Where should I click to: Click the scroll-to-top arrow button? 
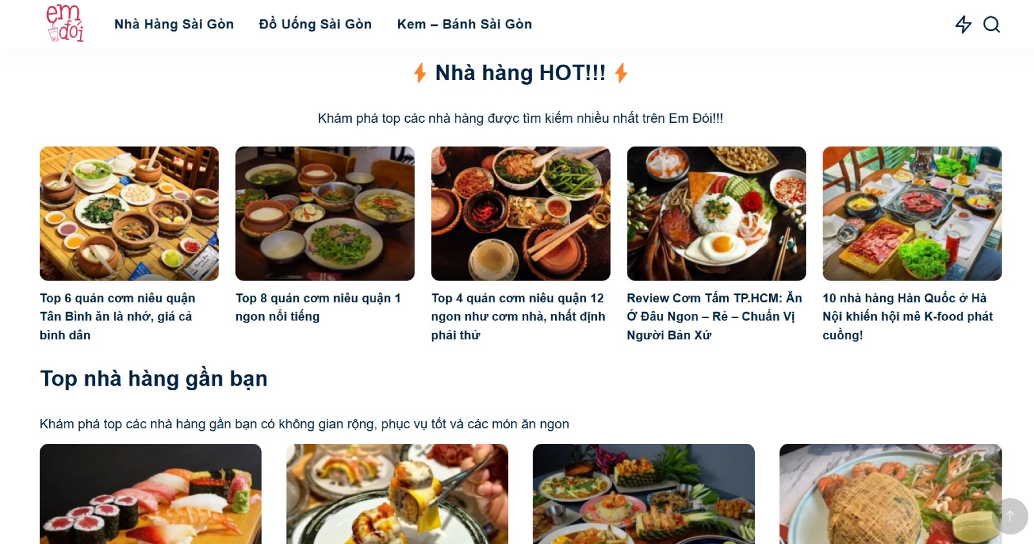pos(1009,516)
